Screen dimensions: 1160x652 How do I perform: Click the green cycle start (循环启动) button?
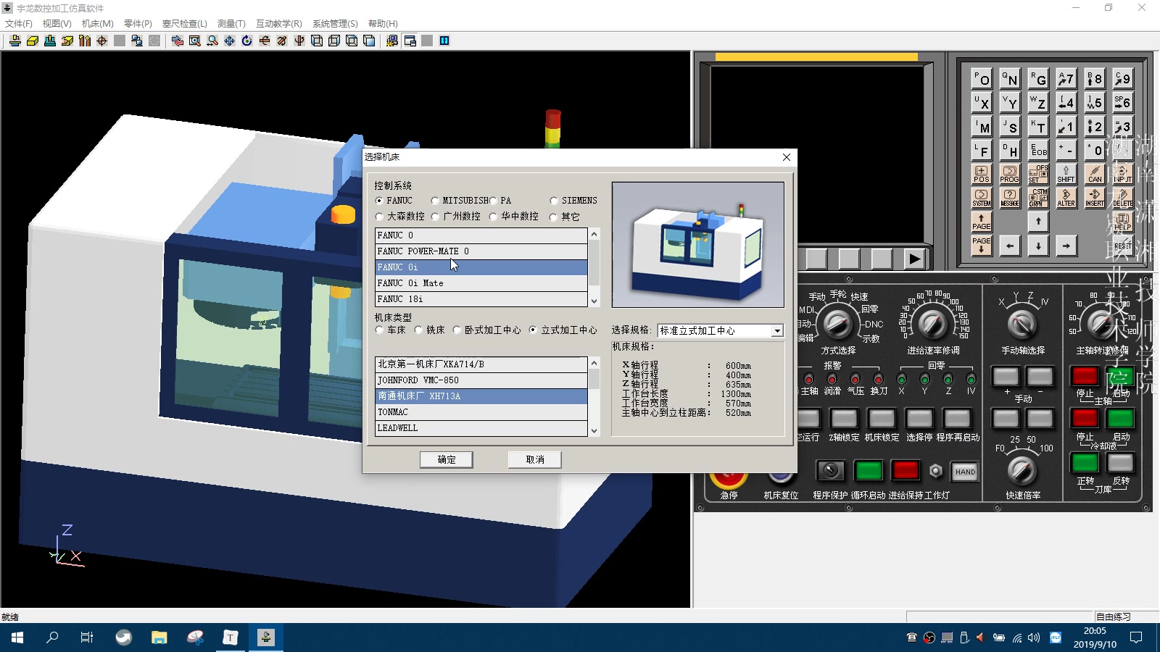[868, 471]
